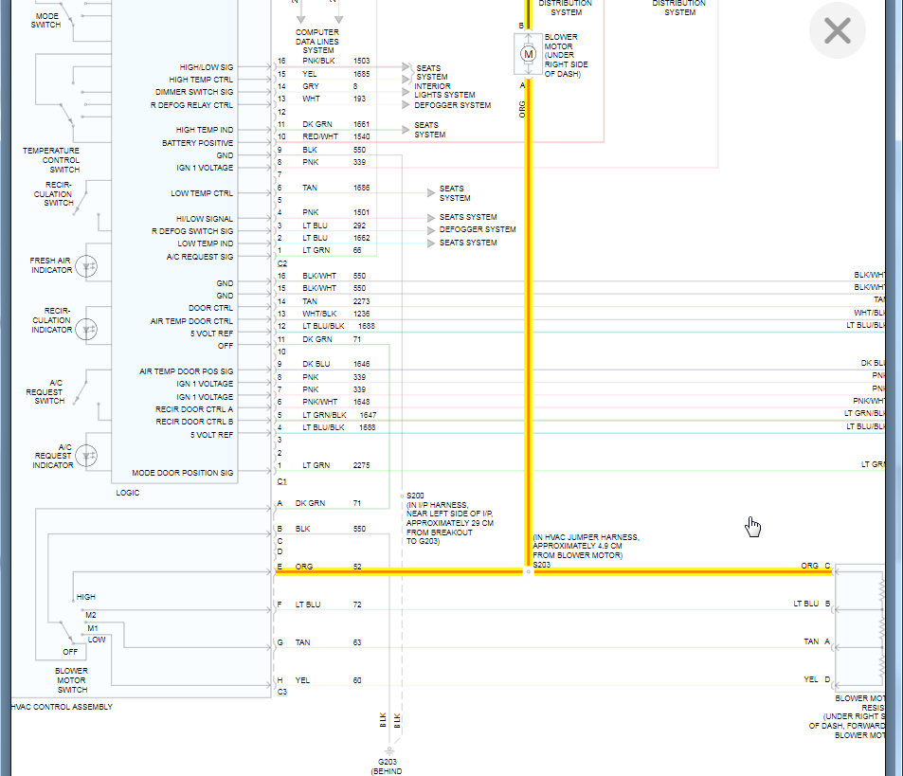
Task: Click the RECIR DOOR CTRL A label
Action: pos(194,409)
